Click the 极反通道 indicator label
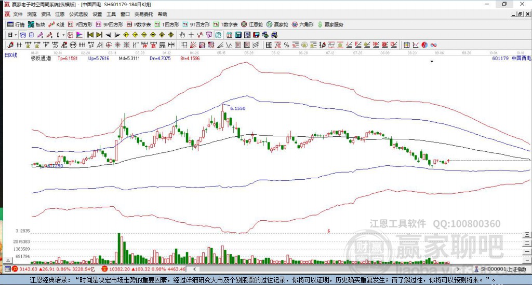Viewport: 532px width, 285px height. 41,58
